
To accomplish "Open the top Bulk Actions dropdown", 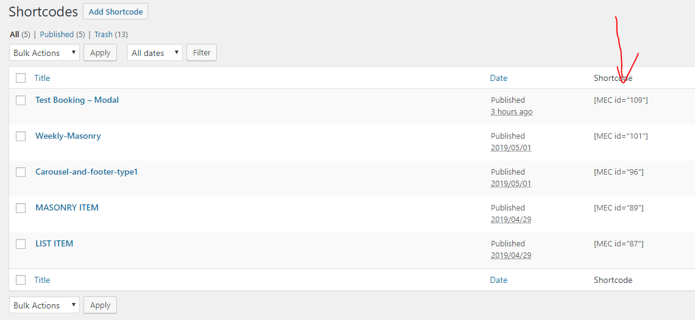I will (44, 53).
